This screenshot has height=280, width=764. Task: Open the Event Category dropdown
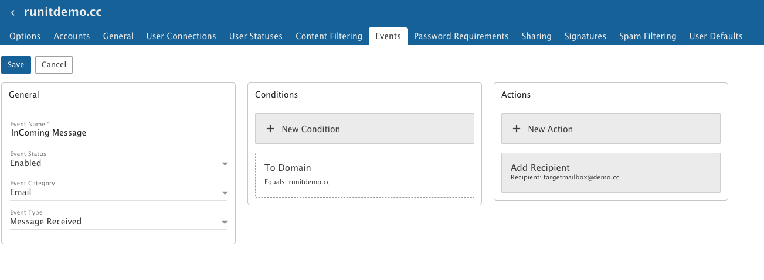point(225,193)
